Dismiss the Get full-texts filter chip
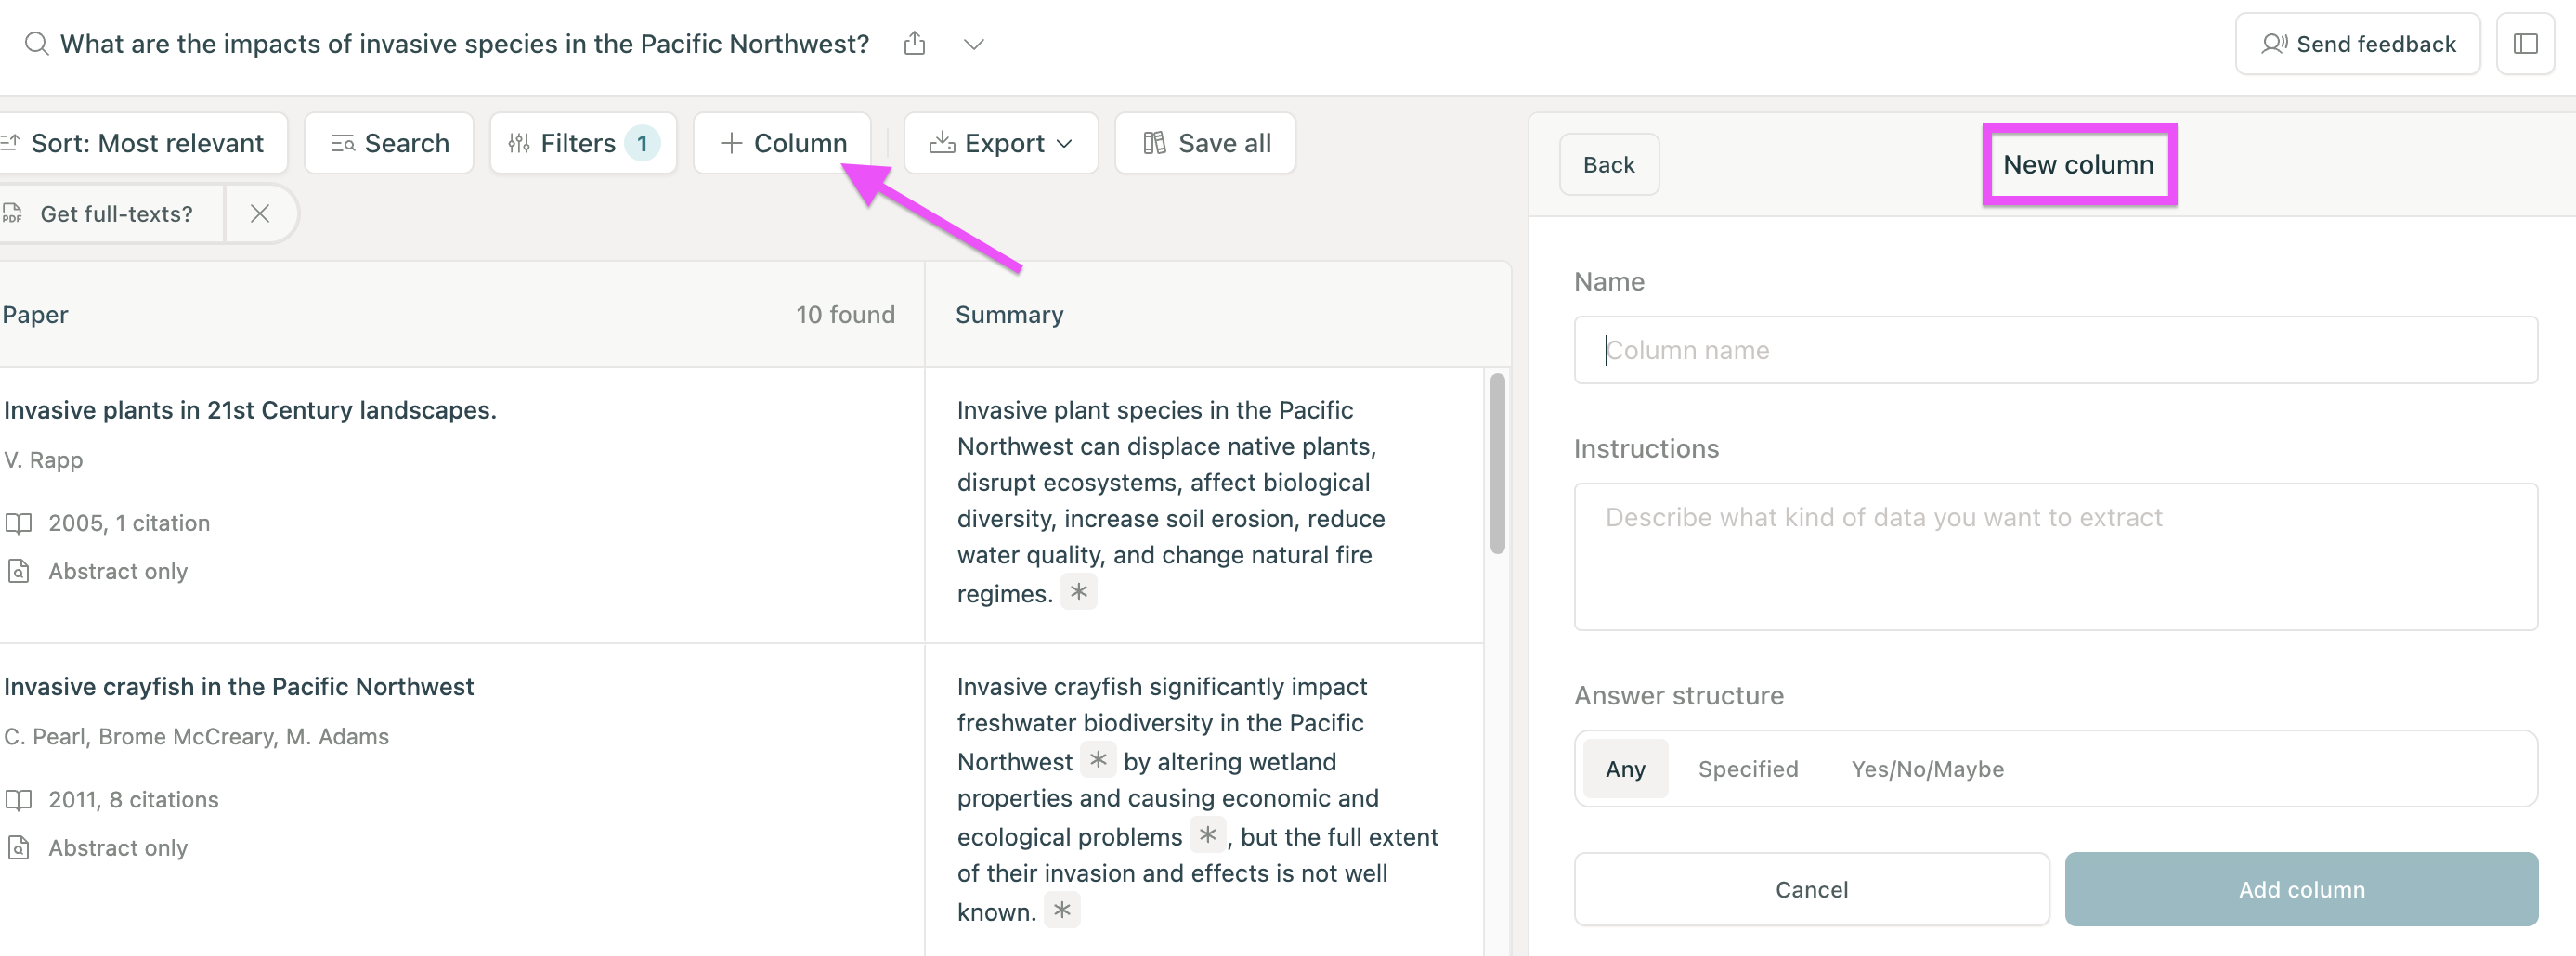Viewport: 2576px width, 956px height. click(x=260, y=213)
